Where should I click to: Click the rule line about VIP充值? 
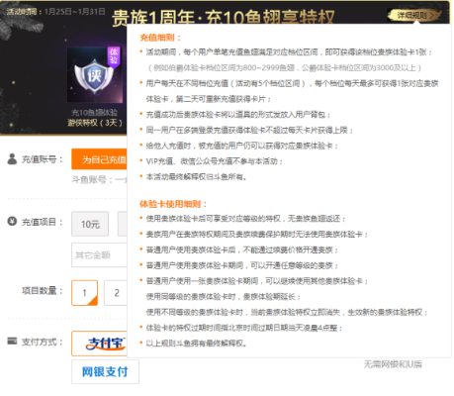[215, 161]
